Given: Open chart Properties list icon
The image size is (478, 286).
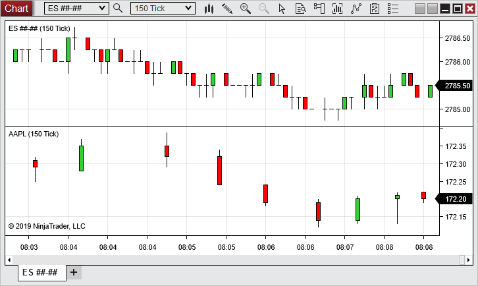Looking at the screenshot, I should (393, 9).
